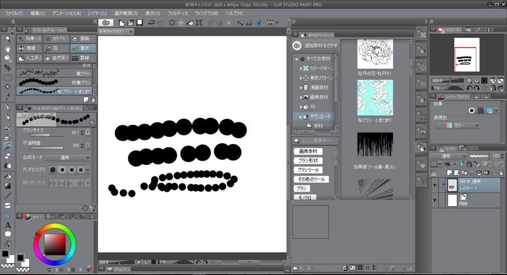
Task: Click the Eyedropper tool
Action: (8, 97)
